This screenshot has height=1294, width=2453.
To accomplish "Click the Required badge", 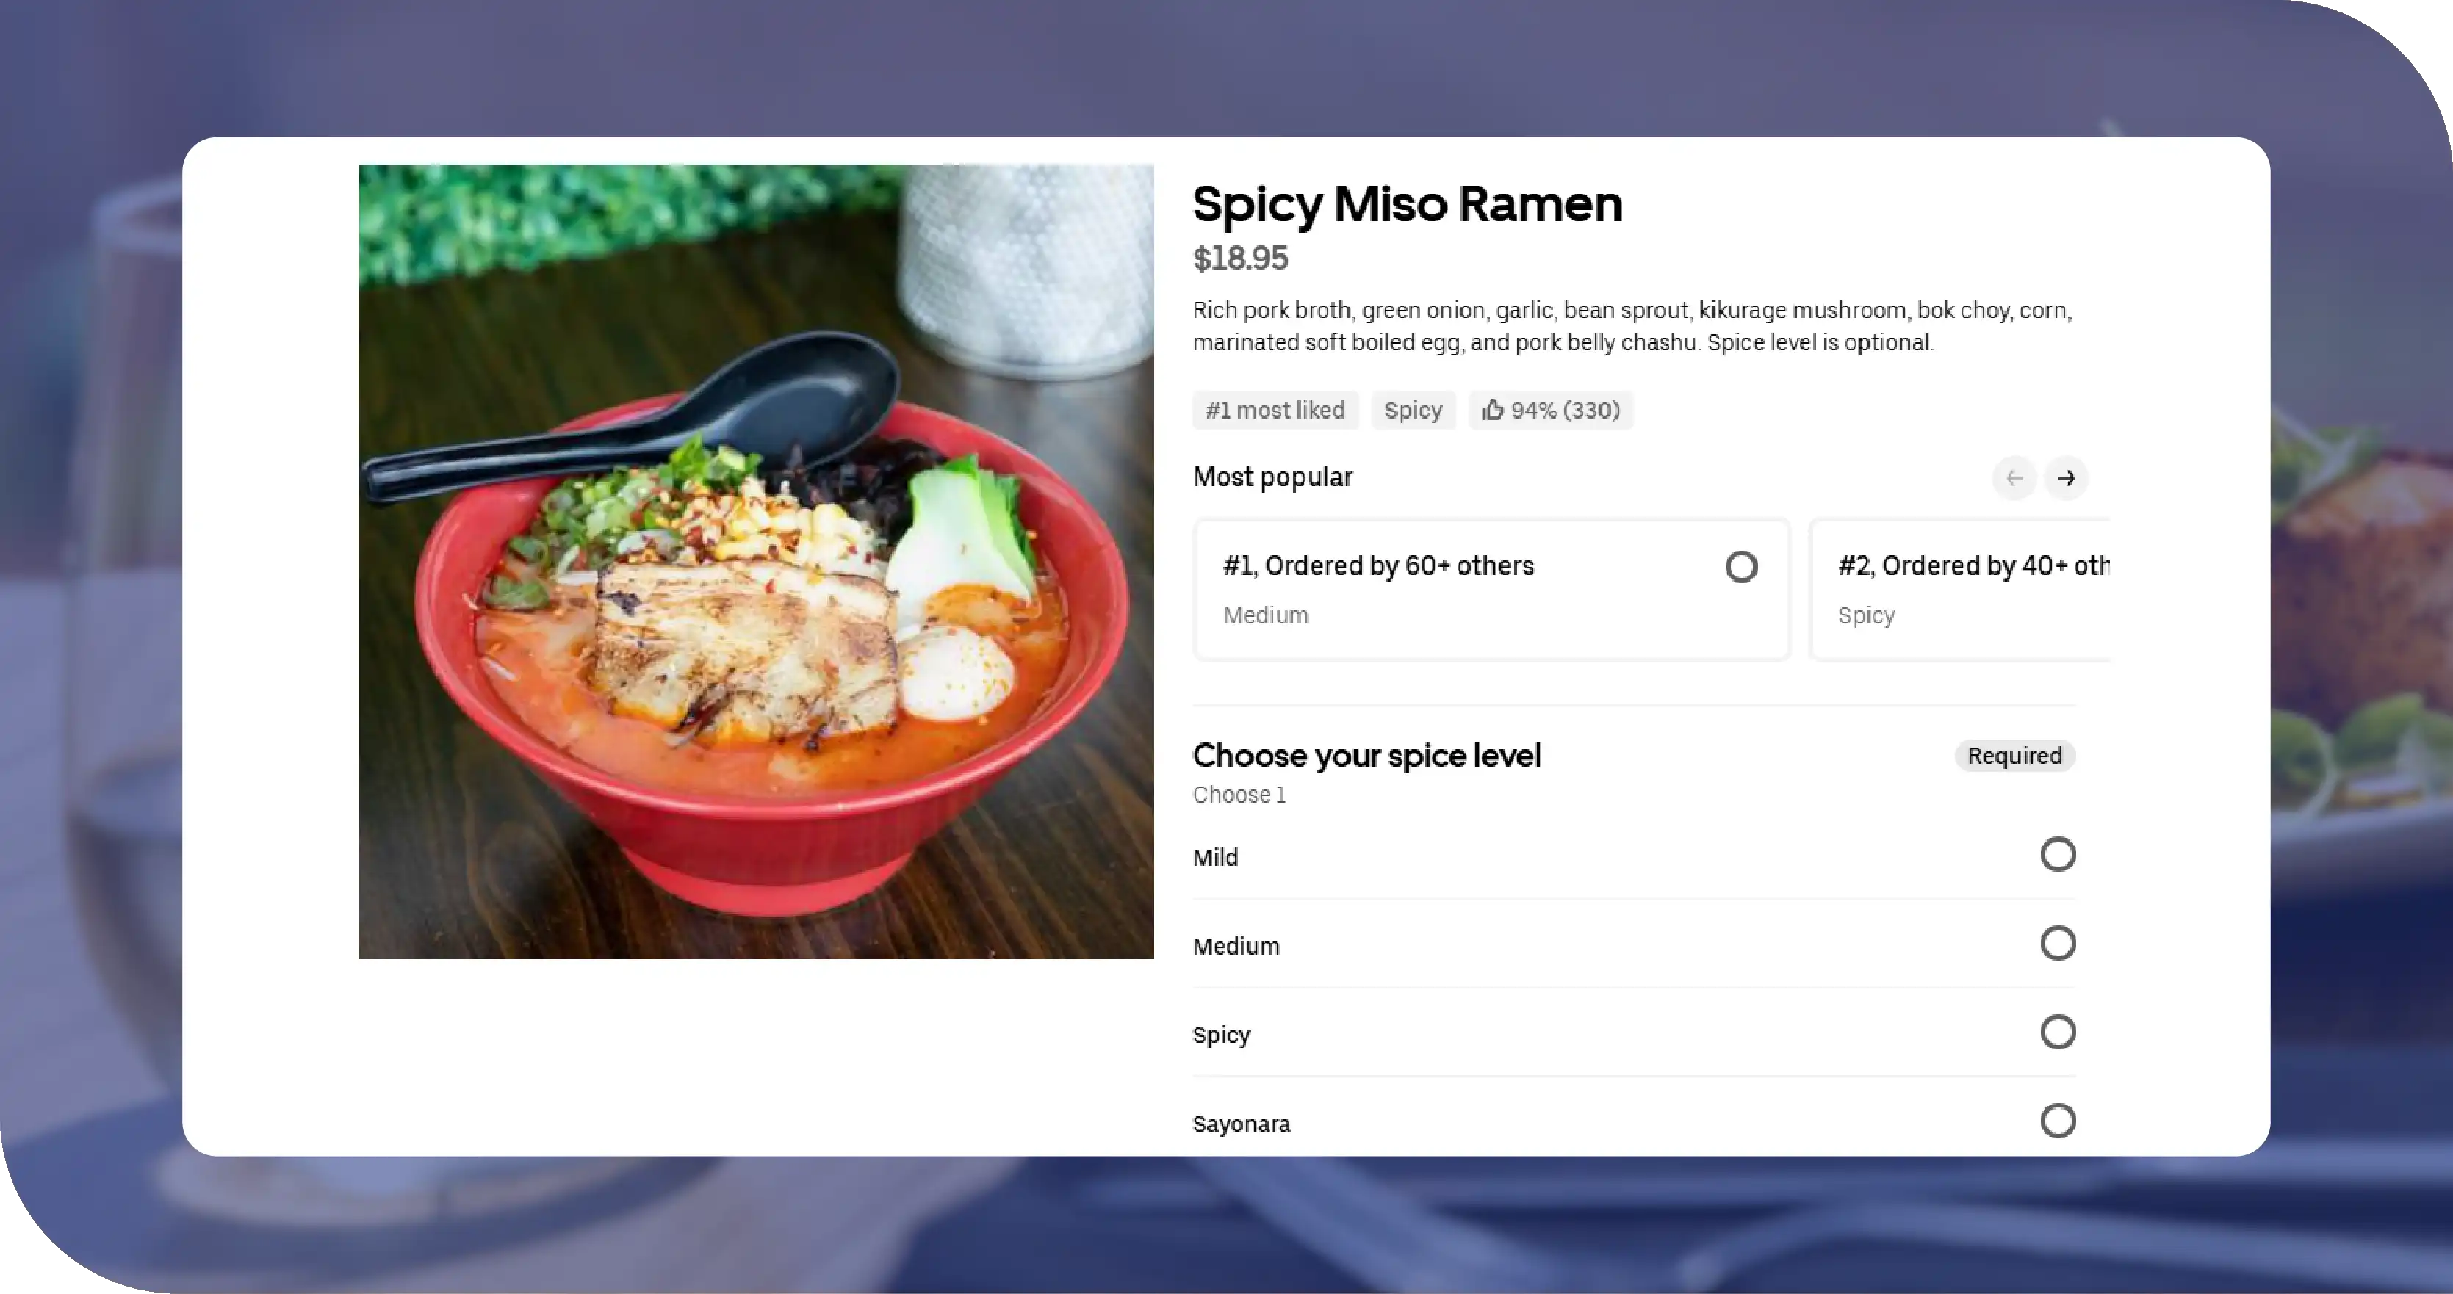I will click(x=2014, y=756).
